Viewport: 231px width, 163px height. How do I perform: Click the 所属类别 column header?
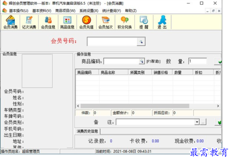[140, 72]
